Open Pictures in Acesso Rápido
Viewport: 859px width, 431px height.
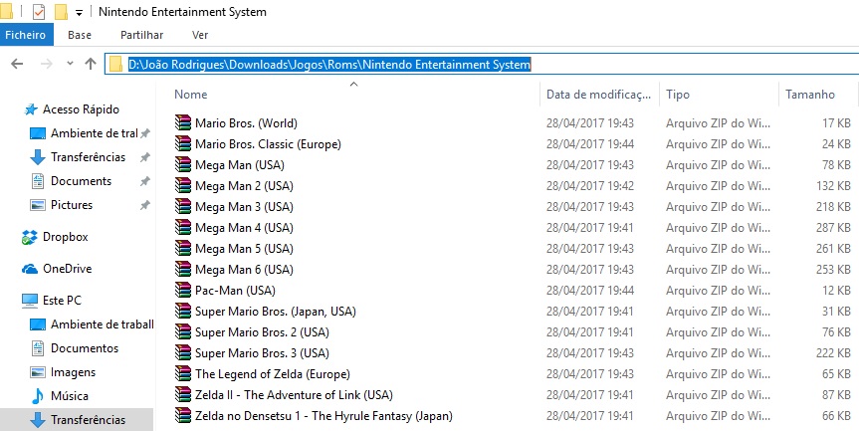pos(72,205)
